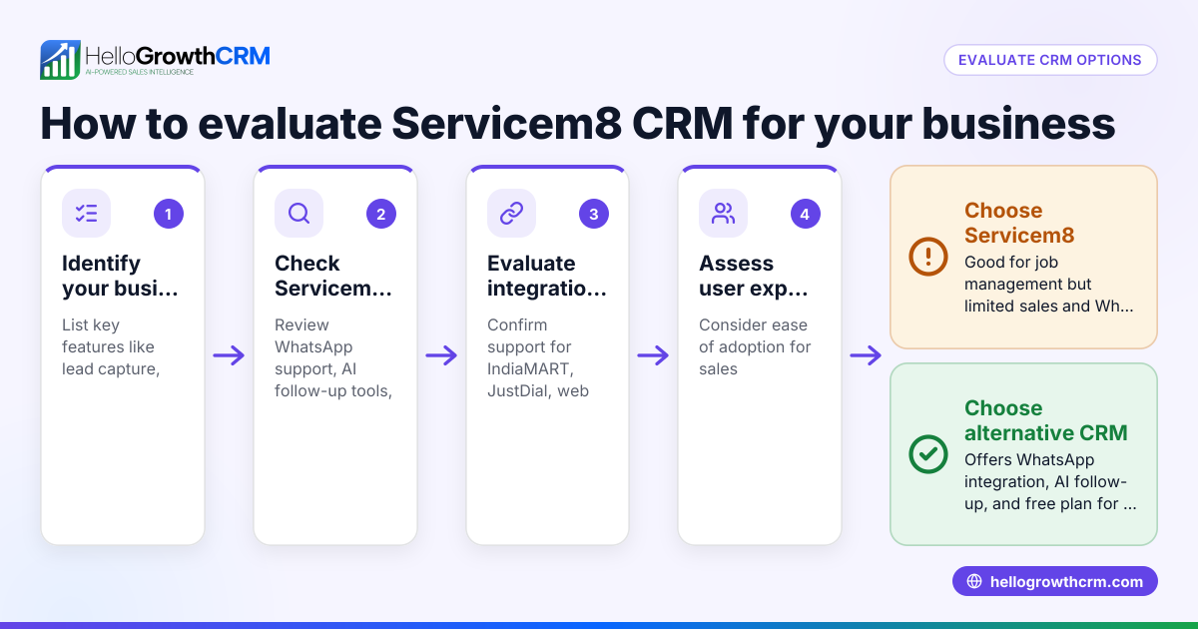1198x629 pixels.
Task: Click the 'Choose alternative CRM' heading
Action: [1046, 421]
